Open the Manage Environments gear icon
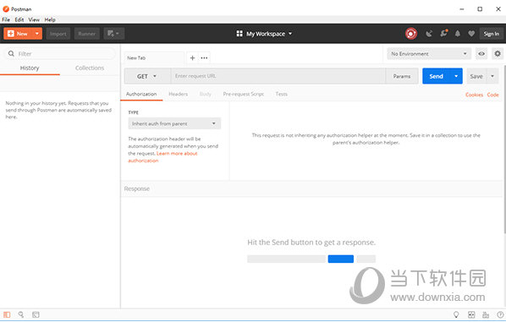 coord(498,54)
